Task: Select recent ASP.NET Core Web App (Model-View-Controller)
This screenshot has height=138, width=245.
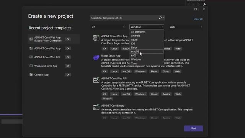Action: [54, 39]
